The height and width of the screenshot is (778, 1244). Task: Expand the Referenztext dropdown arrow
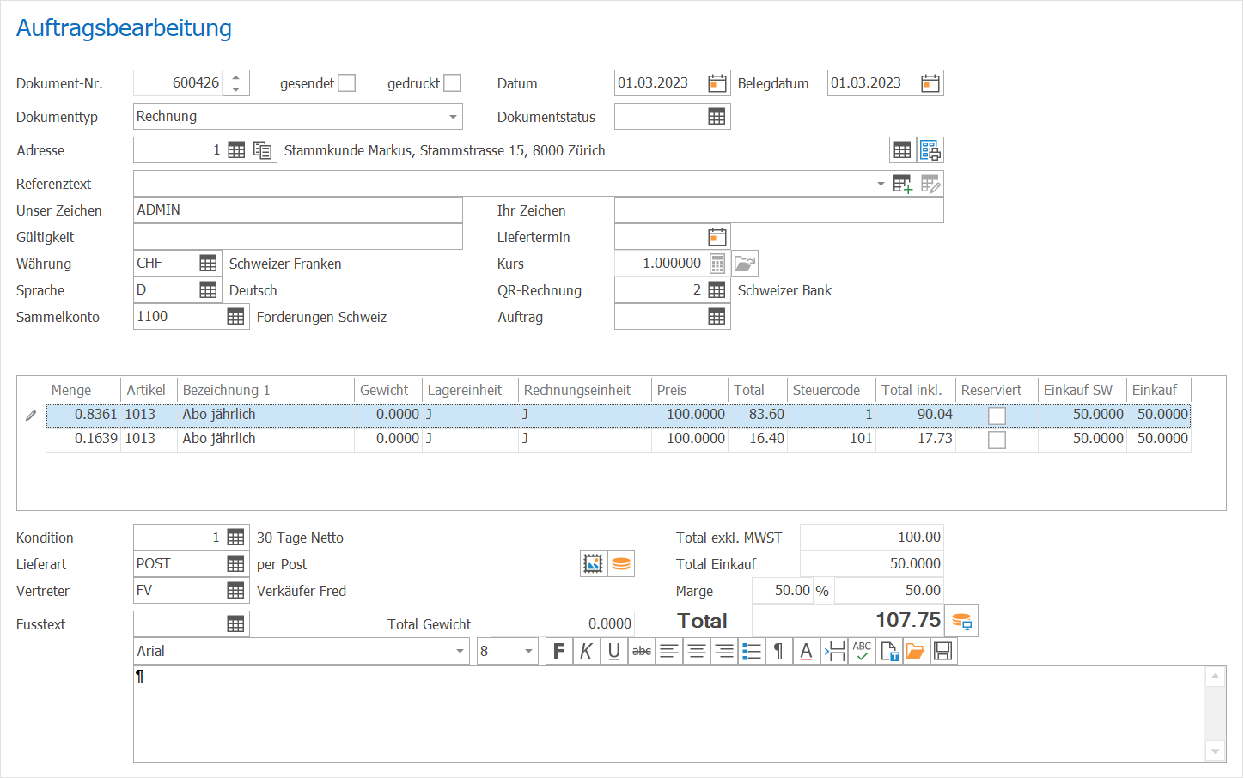click(881, 184)
